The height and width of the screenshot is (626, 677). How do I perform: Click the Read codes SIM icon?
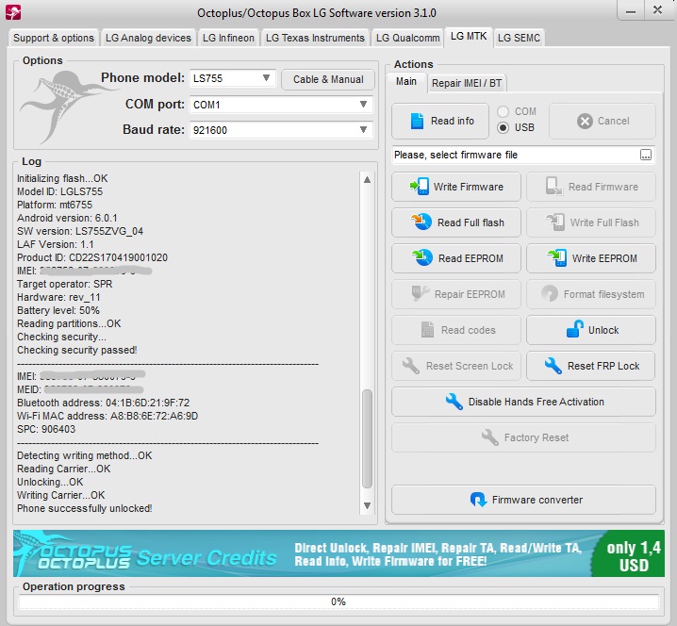tap(427, 330)
